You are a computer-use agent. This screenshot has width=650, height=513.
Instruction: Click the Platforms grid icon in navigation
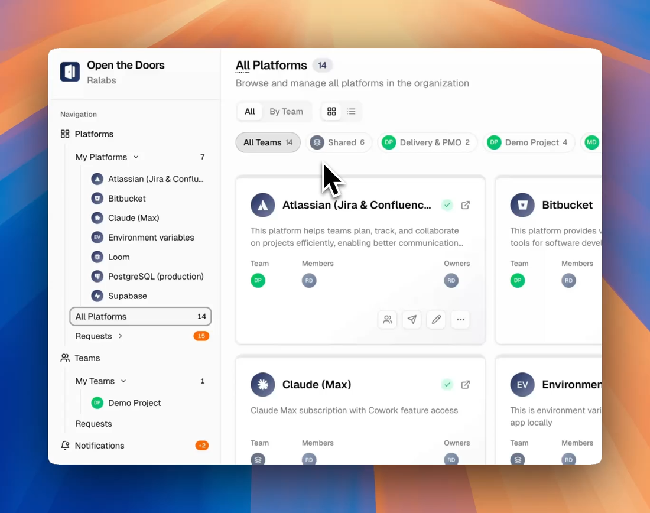point(65,134)
